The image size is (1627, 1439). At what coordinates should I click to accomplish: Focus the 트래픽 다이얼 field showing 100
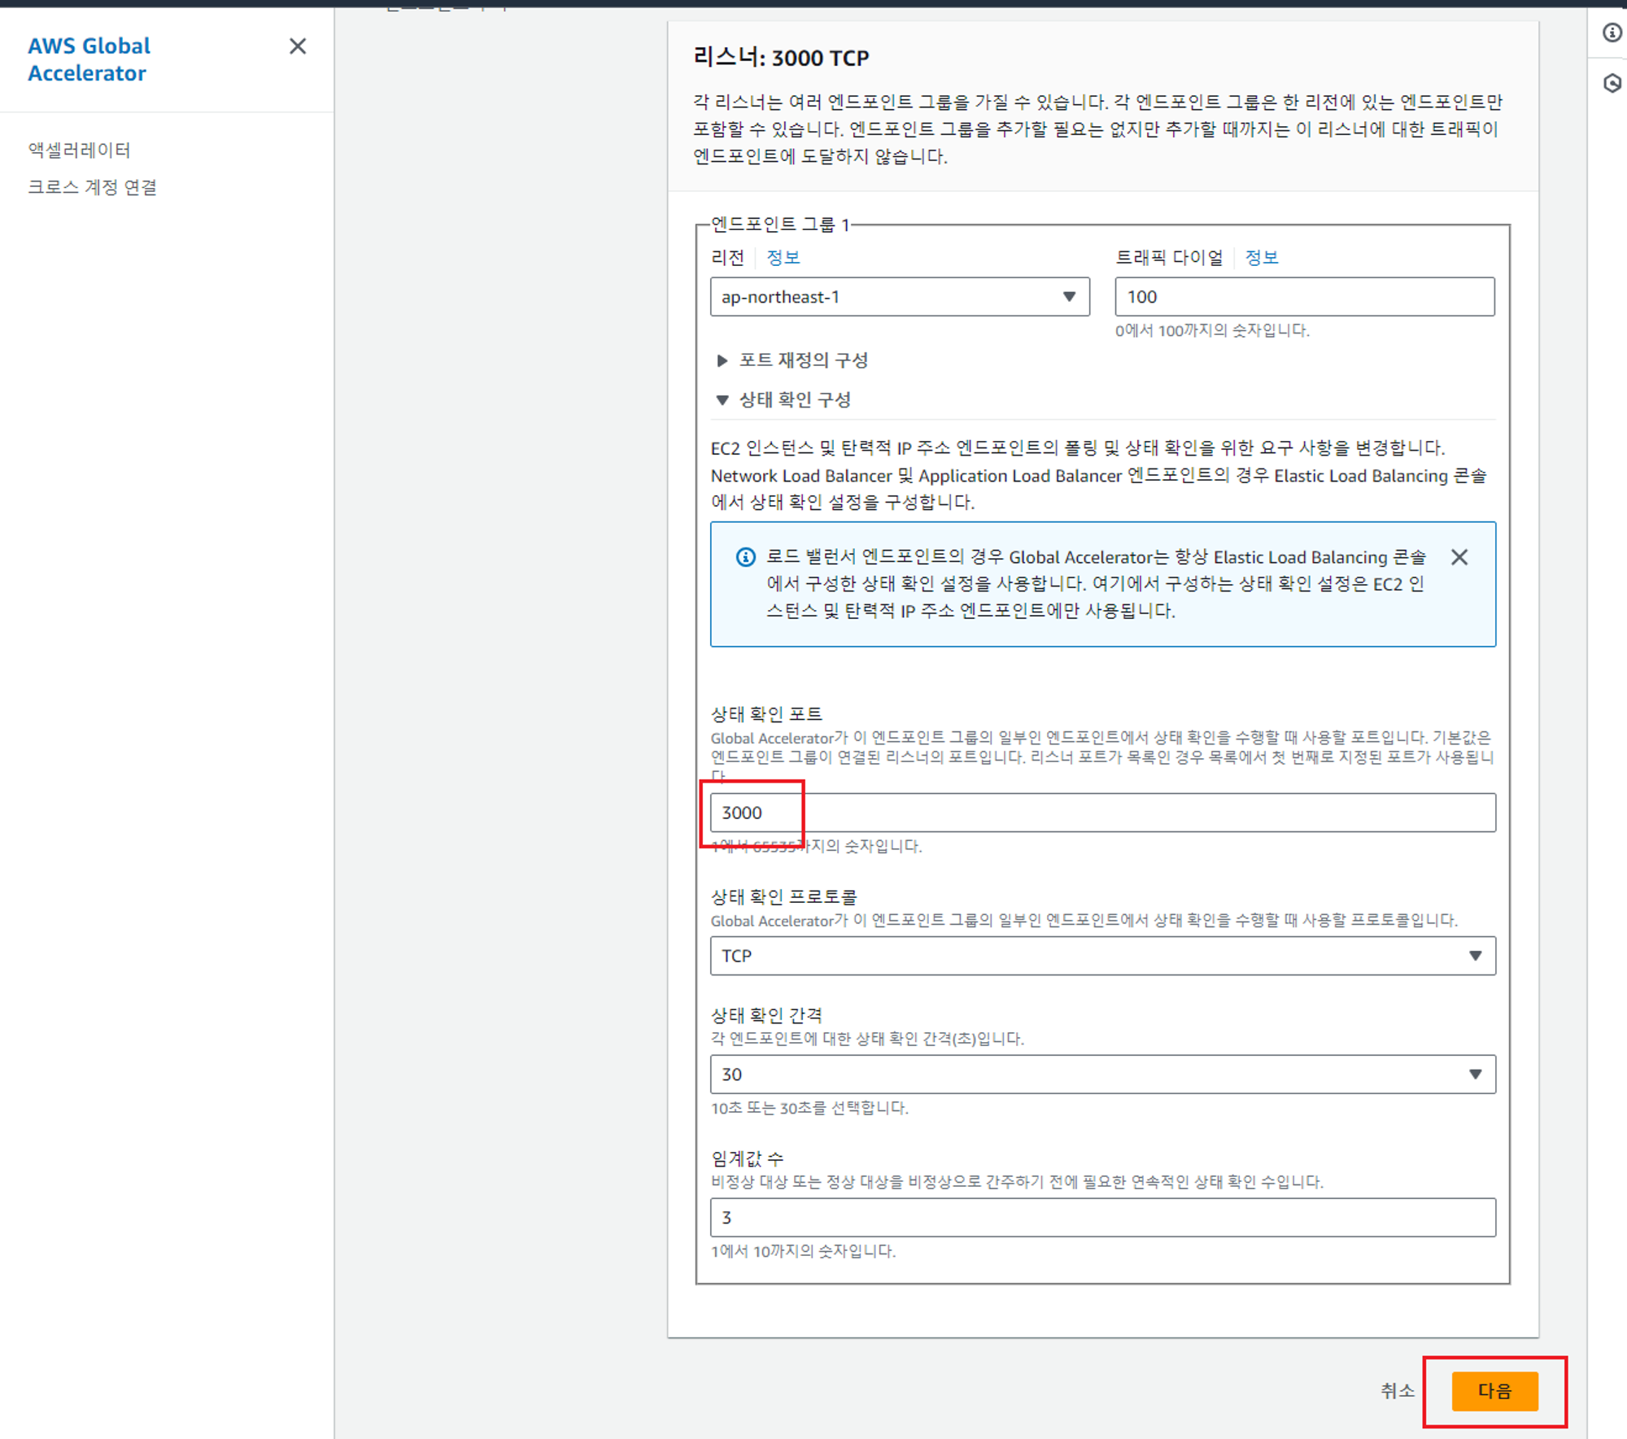(1304, 297)
